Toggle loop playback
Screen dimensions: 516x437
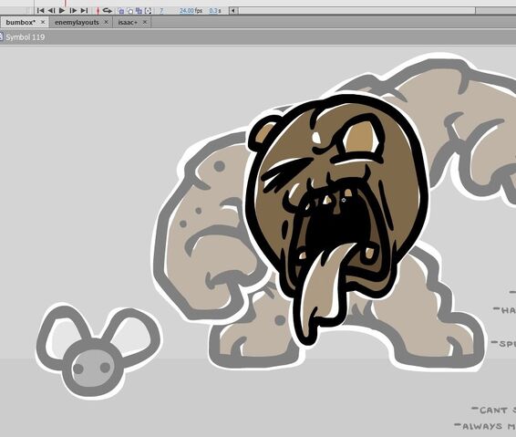point(108,11)
